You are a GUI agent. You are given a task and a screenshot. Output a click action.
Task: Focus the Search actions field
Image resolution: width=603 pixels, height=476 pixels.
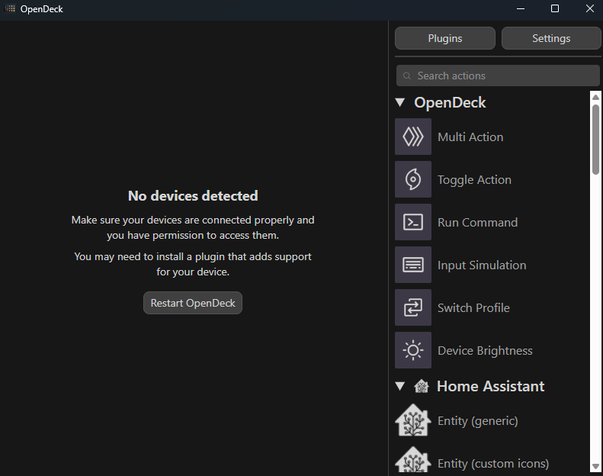click(x=498, y=76)
